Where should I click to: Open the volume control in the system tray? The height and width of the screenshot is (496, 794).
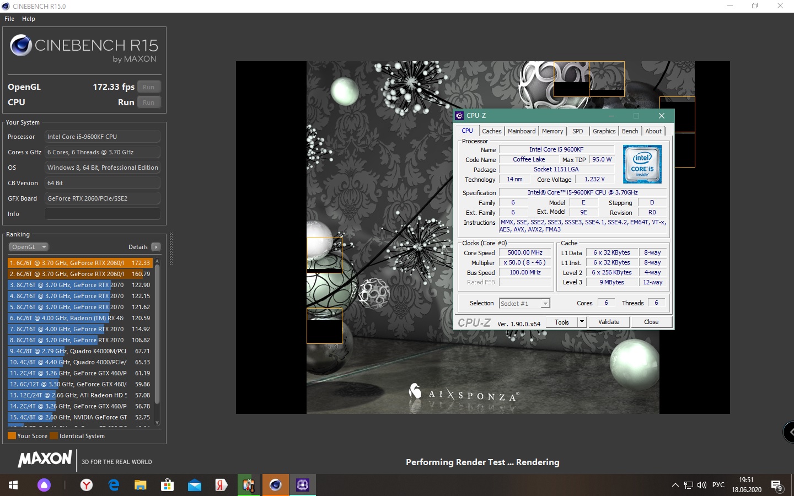(702, 485)
